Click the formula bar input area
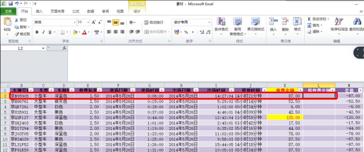 216,63
